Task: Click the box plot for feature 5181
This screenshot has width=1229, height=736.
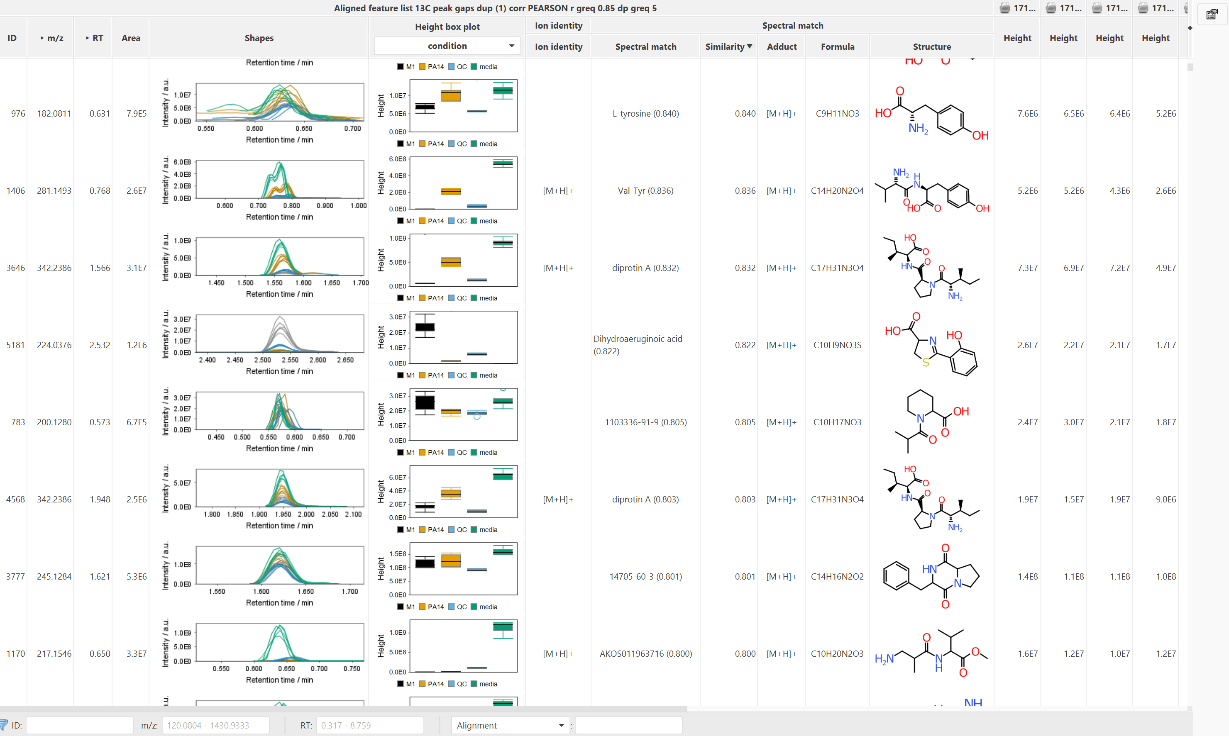Action: pos(463,337)
